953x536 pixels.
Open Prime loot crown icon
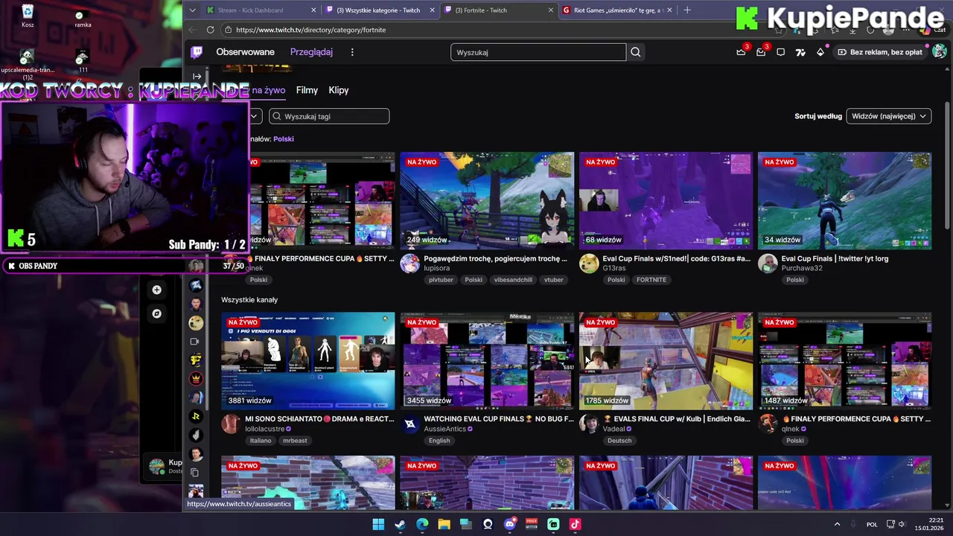(x=741, y=52)
